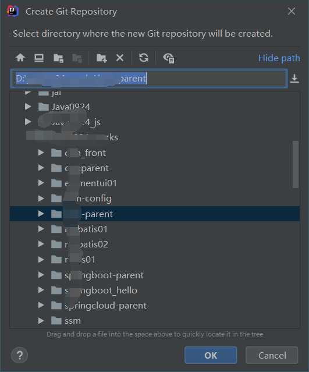Toggle show hidden files and directories
This screenshot has height=372, width=309.
pos(169,58)
